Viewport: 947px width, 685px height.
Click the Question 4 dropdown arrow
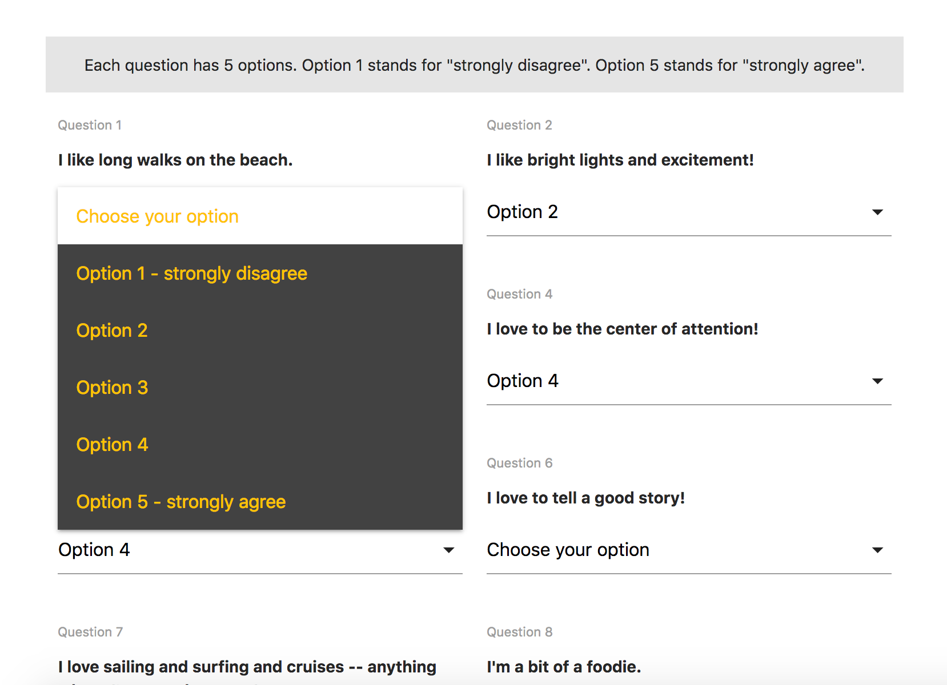(x=877, y=381)
